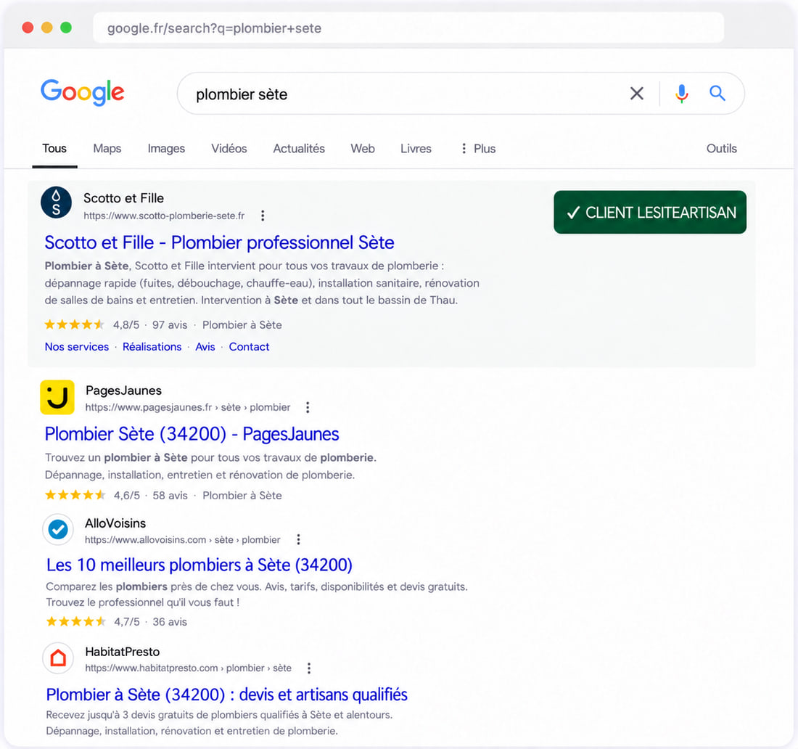Follow the Avis sitelink
The width and height of the screenshot is (798, 749).
205,347
